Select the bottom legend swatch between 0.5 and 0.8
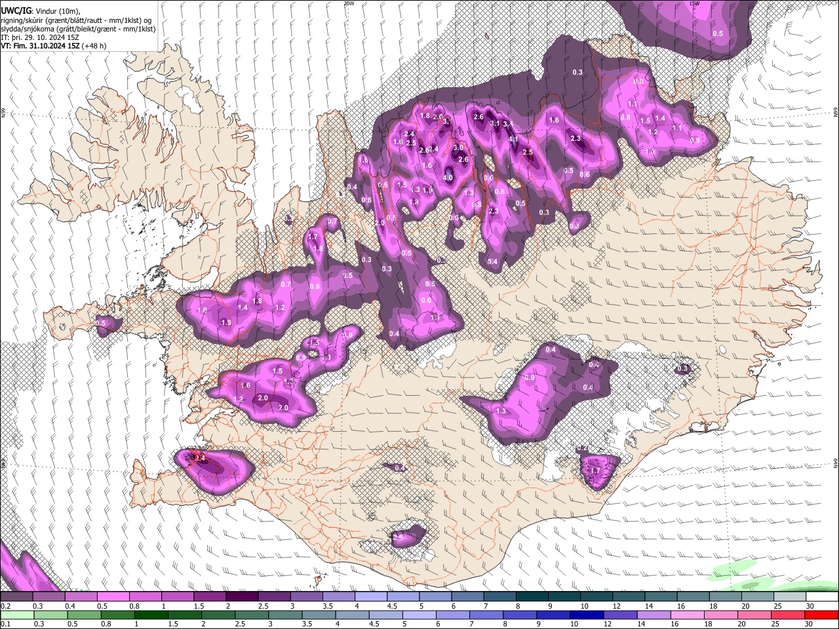The image size is (839, 629). pos(86,614)
